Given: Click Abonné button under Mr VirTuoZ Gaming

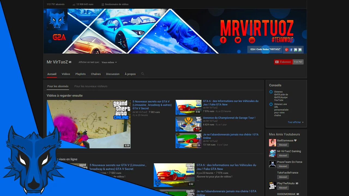Looking at the screenshot, I should (283, 156).
